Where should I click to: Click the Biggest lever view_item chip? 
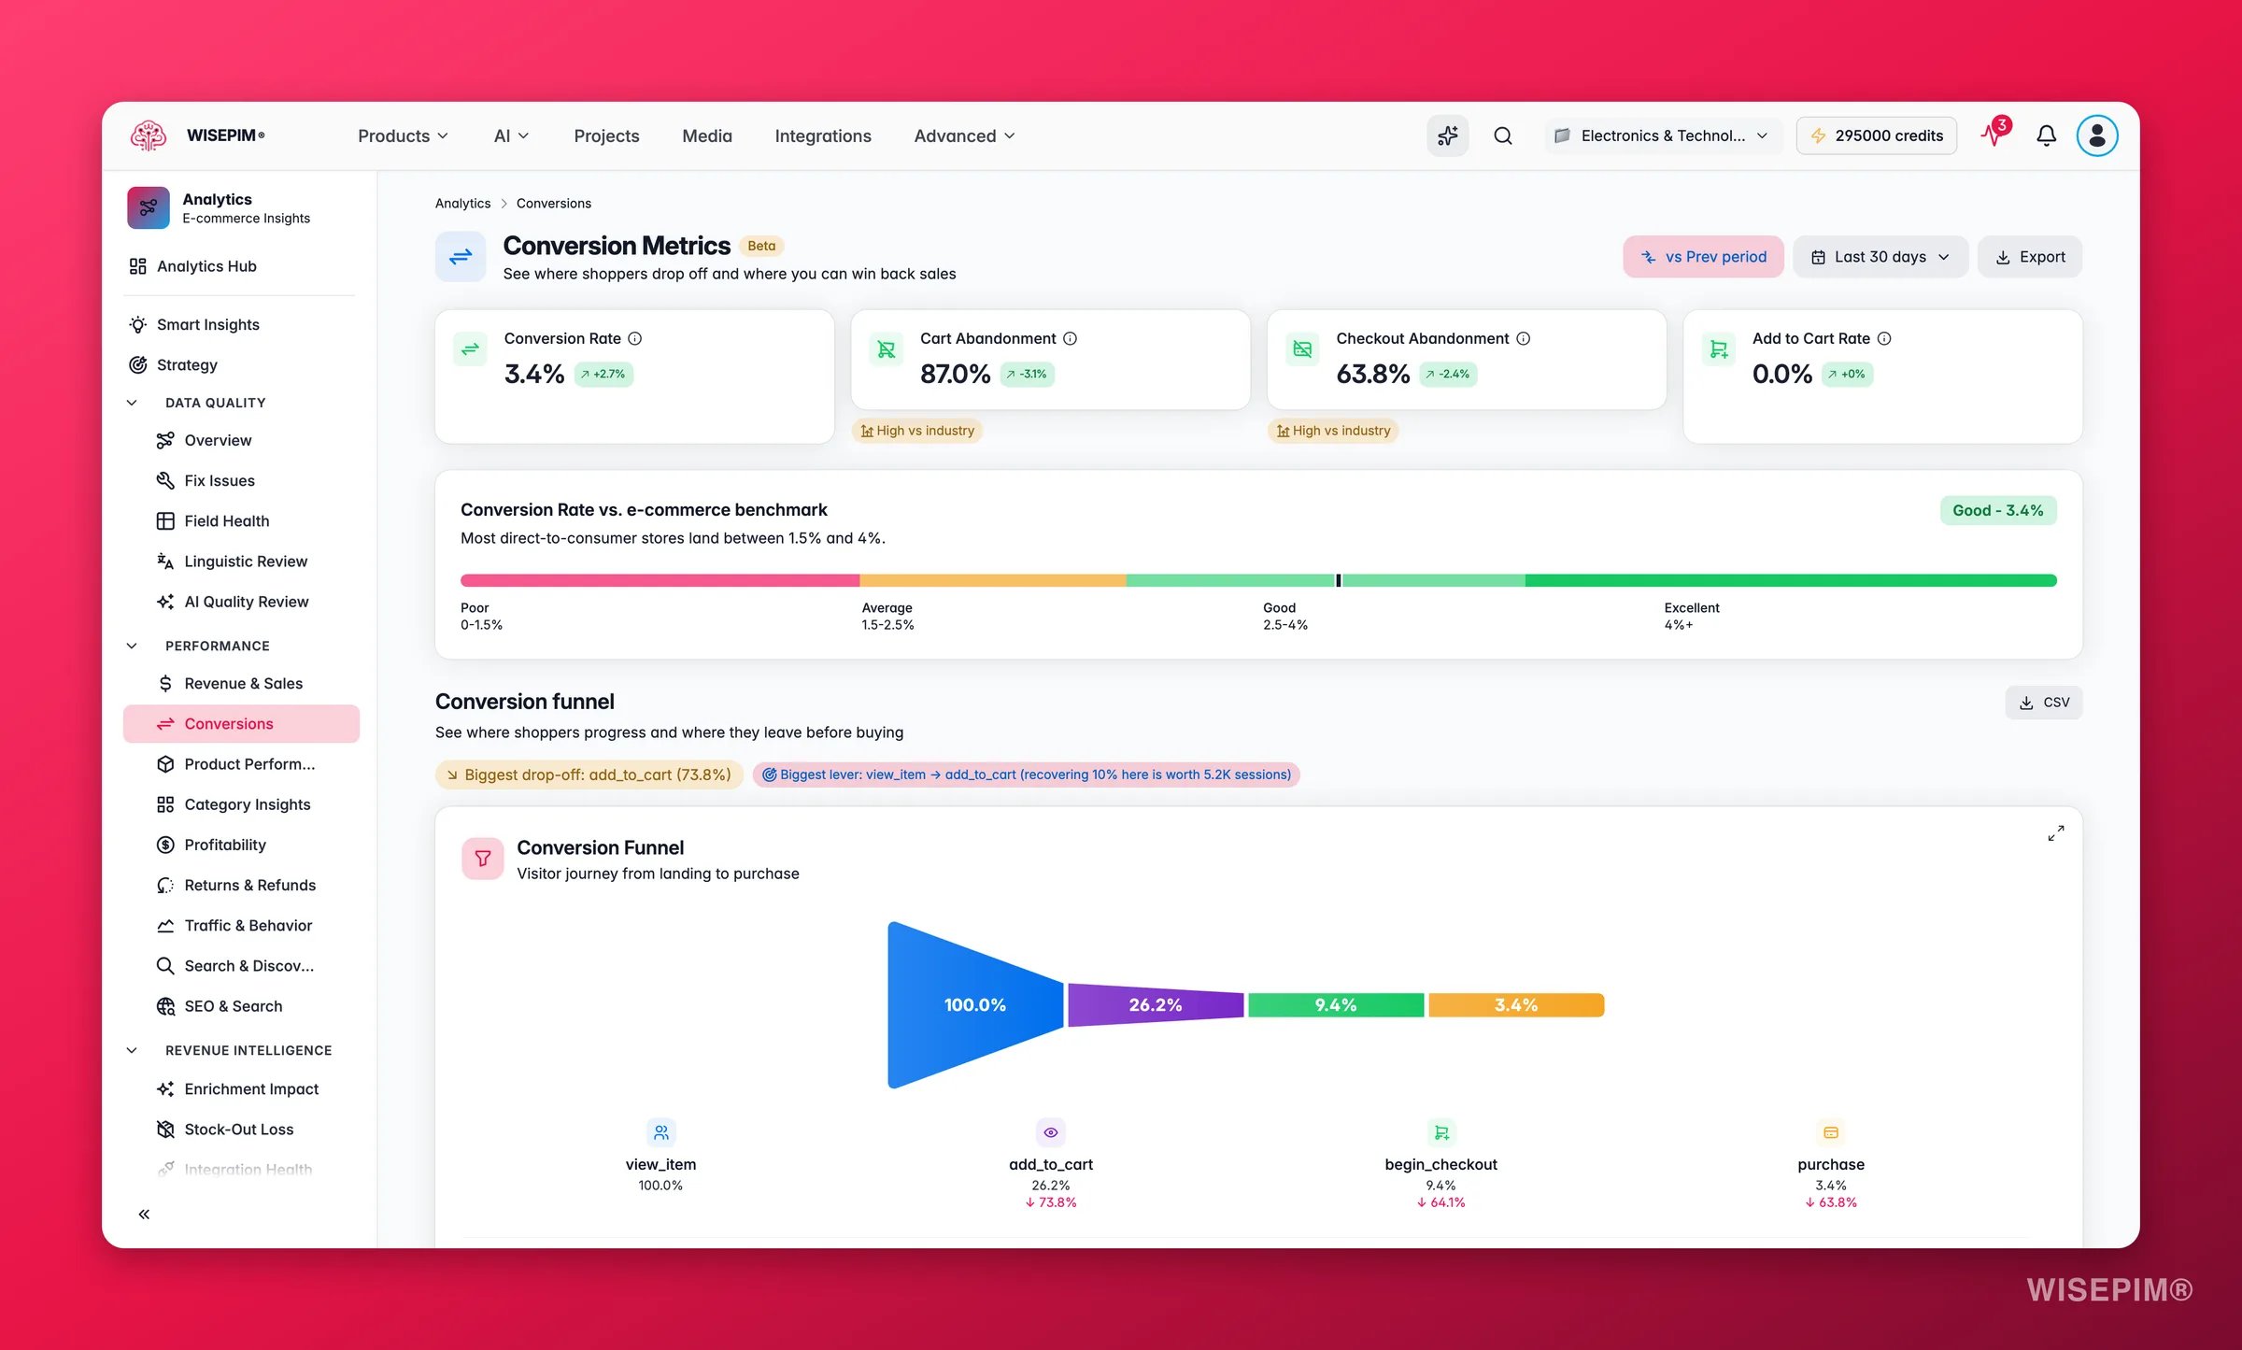click(x=1026, y=774)
